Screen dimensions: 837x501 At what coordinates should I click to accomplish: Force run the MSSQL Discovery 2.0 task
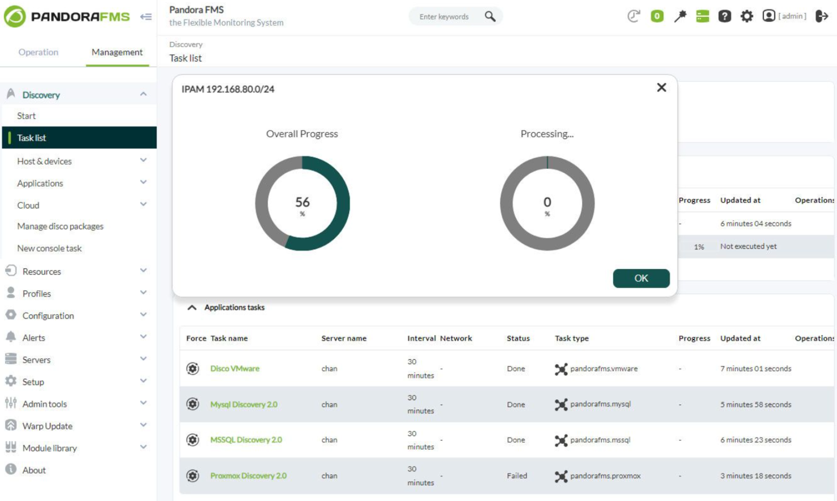pyautogui.click(x=191, y=439)
